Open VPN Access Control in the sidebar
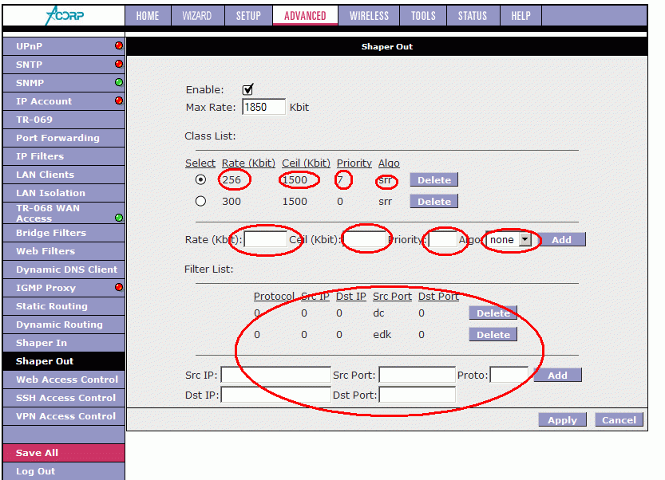The image size is (665, 480). pos(64,416)
